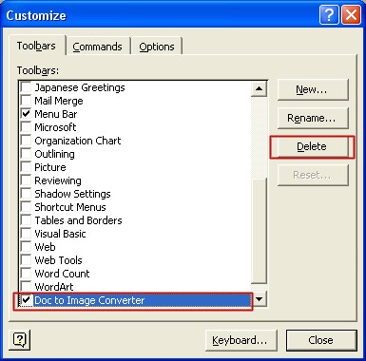Screen dimensions: 366x361
Task: Click the New... button
Action: [313, 89]
